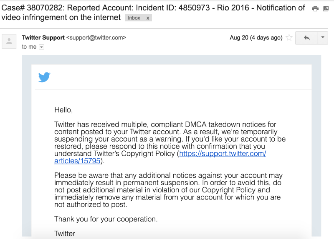Screen dimensions: 334x239
Task: Open the More options dropdown beside Reply
Action: point(323,38)
